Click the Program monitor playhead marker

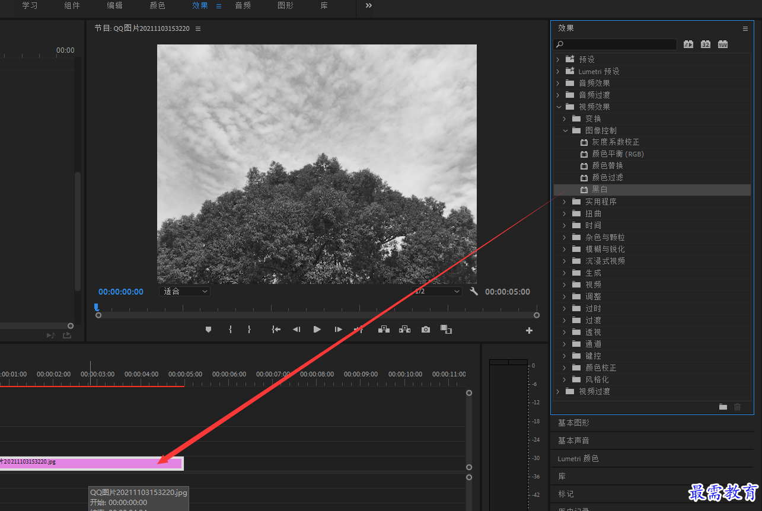(x=96, y=307)
